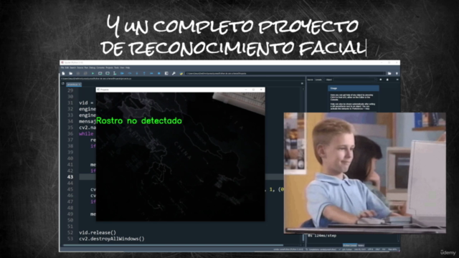
Task: Open the Help menu
Action: [128, 67]
